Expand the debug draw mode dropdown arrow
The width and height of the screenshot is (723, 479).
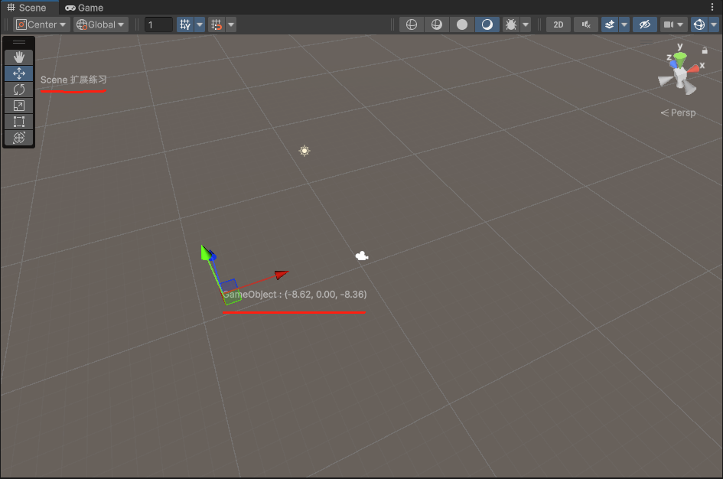[526, 24]
